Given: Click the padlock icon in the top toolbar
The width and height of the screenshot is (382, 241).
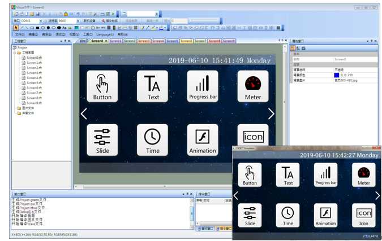Looking at the screenshot, I should point(66,14).
